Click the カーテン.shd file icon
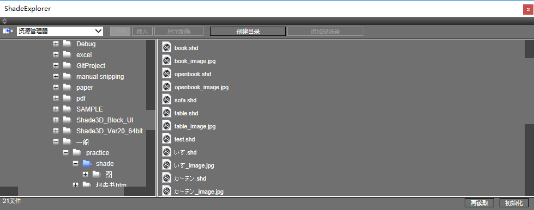 [x=166, y=178]
